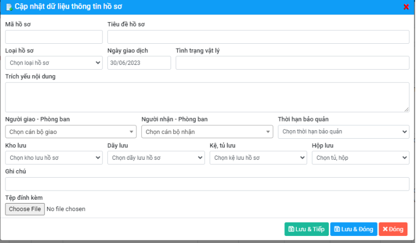This screenshot has height=243, width=416.
Task: Expand the Kệ, tủ lưu dropdown
Action: 258,158
